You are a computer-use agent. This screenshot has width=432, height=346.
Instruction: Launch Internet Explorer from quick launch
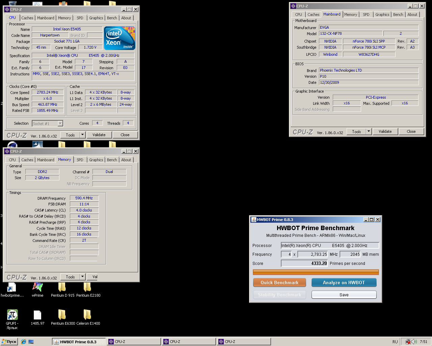[x=24, y=342]
